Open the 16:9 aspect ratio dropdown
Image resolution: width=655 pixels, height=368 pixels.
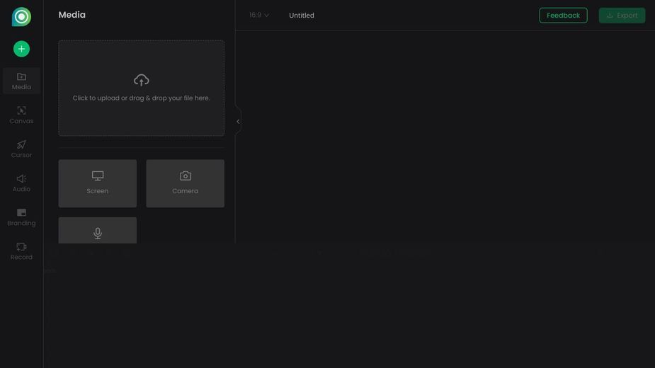(259, 15)
